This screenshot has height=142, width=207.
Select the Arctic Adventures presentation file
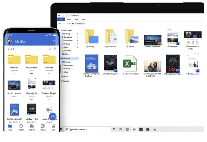click(x=152, y=41)
